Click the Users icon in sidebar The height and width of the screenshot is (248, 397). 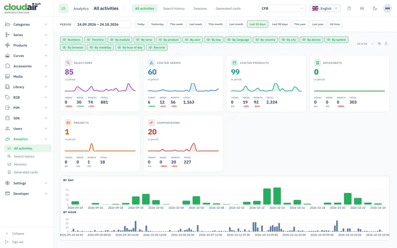(7, 129)
